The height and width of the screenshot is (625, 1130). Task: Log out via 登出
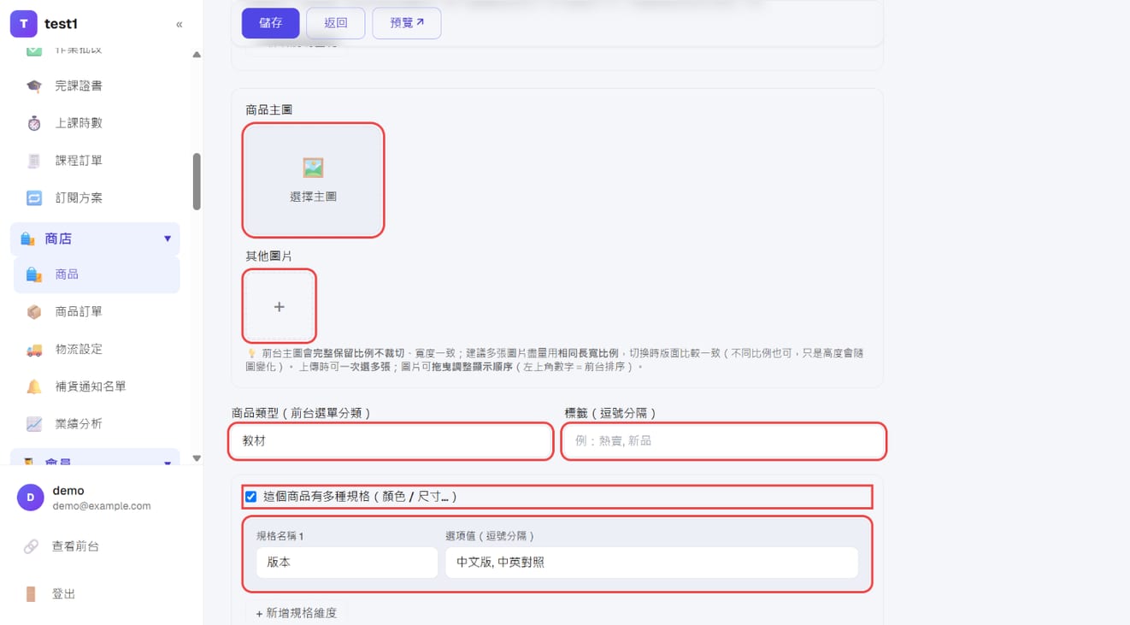64,594
